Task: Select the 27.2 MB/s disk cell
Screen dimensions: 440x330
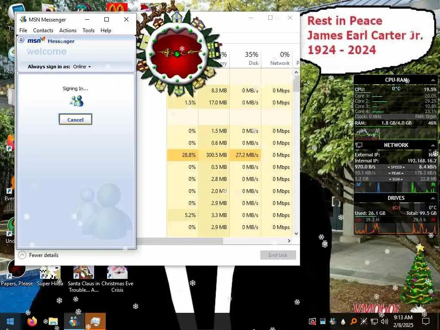Action: (x=245, y=155)
